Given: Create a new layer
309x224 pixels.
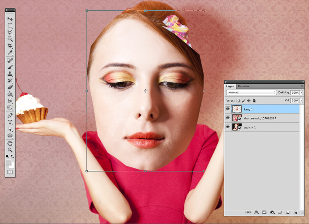Looking at the screenshot, I should [x=288, y=212].
